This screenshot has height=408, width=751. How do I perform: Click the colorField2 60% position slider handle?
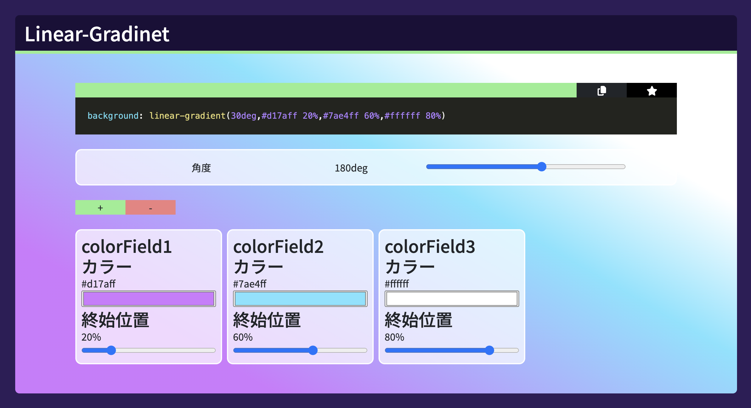(x=313, y=350)
